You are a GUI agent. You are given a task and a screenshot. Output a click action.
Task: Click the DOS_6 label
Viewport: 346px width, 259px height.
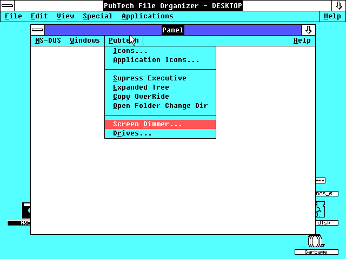(x=327, y=194)
